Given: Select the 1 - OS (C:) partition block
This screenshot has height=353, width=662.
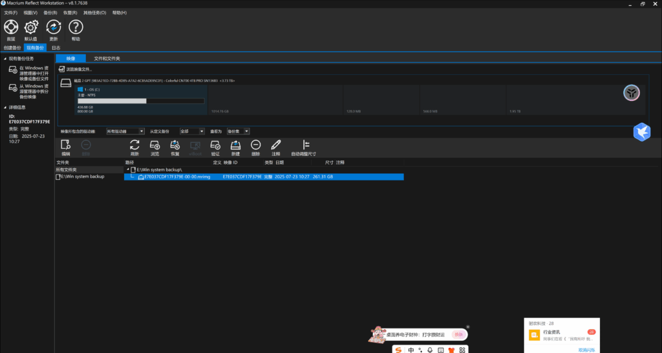Looking at the screenshot, I should pos(142,100).
